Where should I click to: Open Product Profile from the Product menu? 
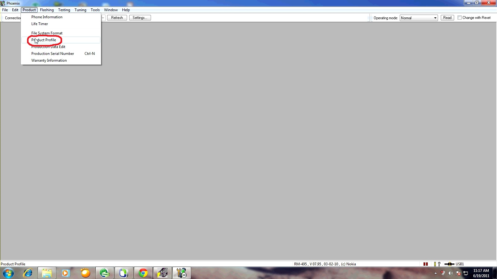tap(61, 40)
